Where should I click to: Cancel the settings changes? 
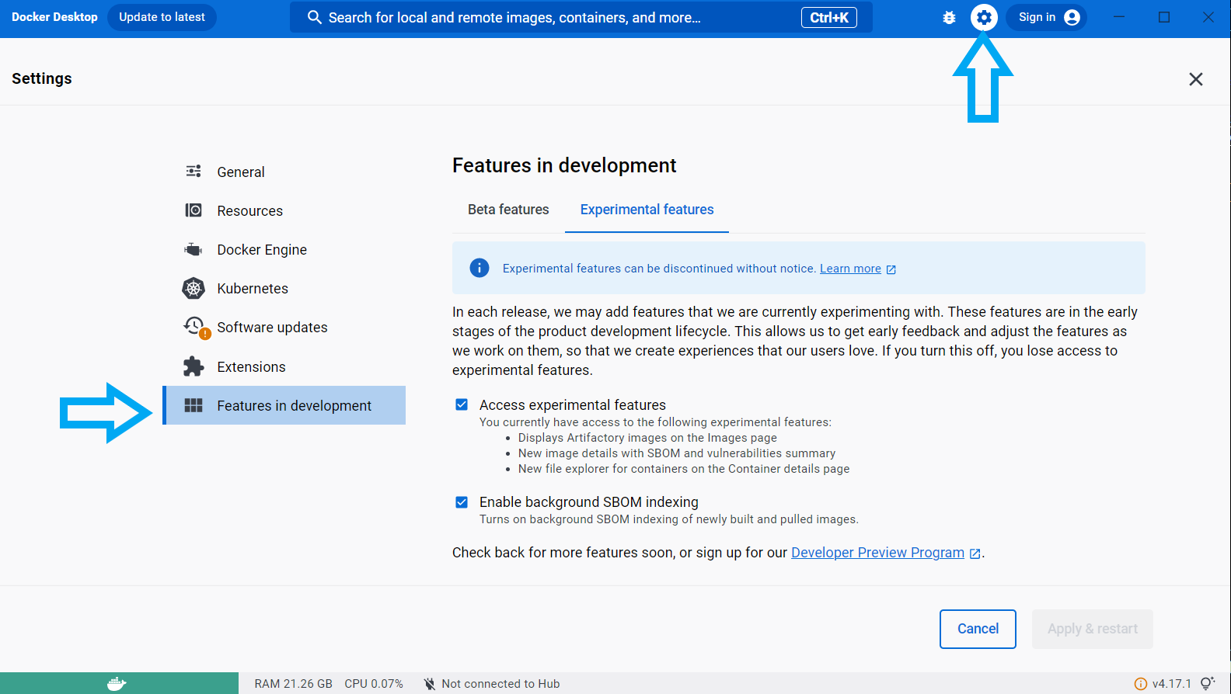tap(978, 629)
